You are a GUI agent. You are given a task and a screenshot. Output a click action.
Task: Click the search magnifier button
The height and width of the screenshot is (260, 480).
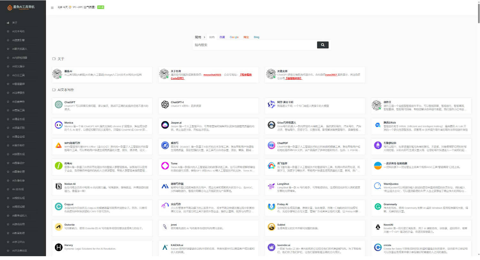[x=323, y=45]
